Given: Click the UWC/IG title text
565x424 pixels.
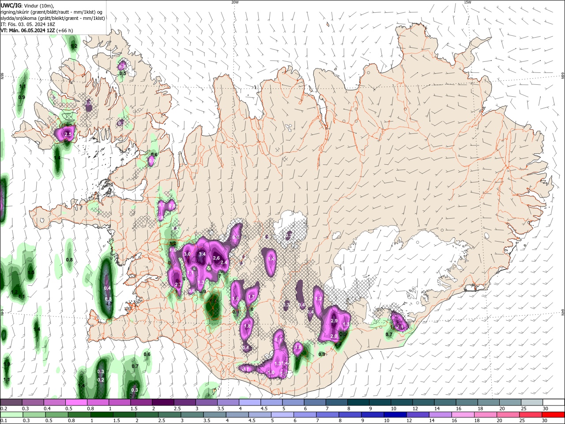Looking at the screenshot, I should [x=11, y=5].
